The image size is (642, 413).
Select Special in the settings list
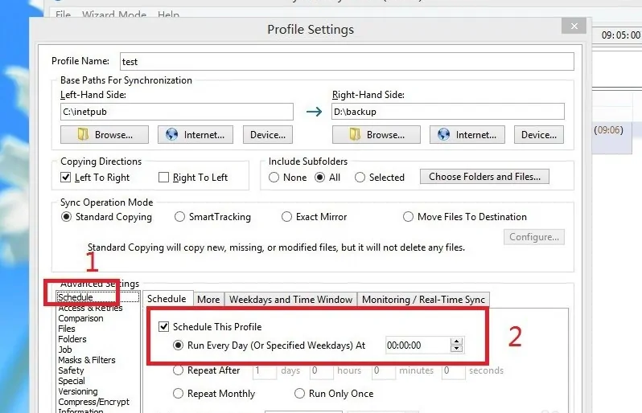pyautogui.click(x=72, y=381)
